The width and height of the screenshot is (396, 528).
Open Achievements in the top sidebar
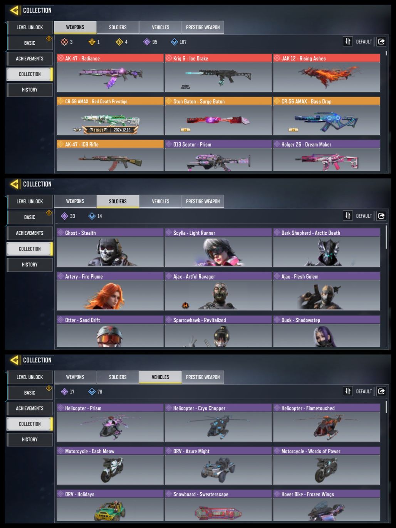[x=30, y=59]
